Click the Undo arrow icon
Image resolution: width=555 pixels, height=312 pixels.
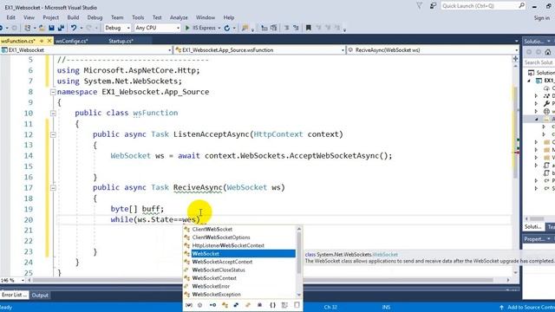click(x=73, y=28)
